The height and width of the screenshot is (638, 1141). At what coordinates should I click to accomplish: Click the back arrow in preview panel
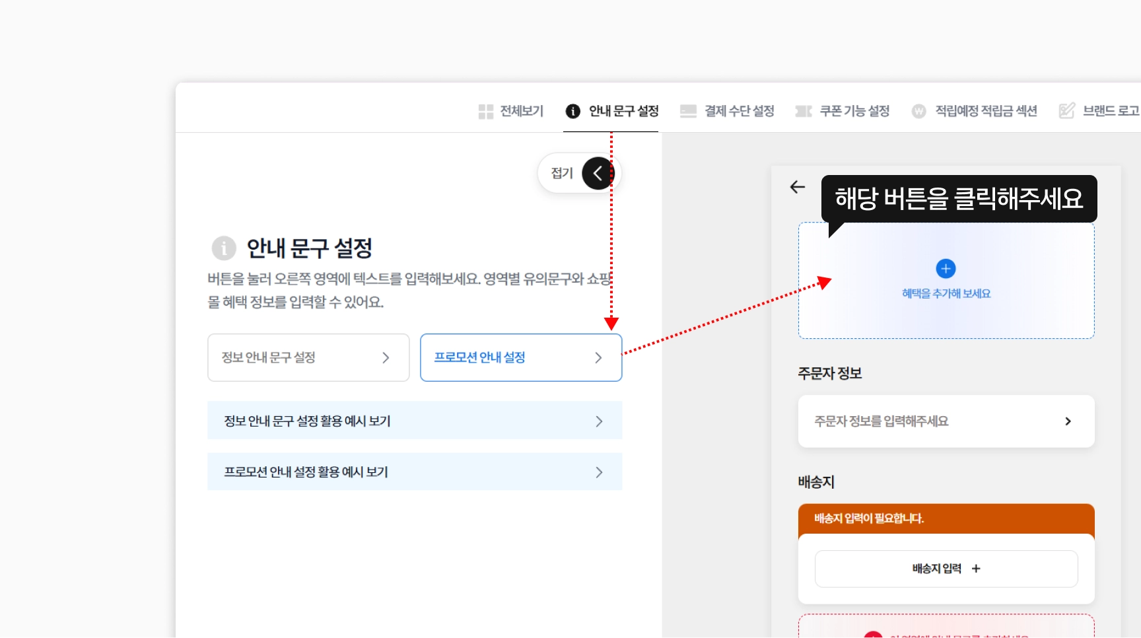coord(798,187)
